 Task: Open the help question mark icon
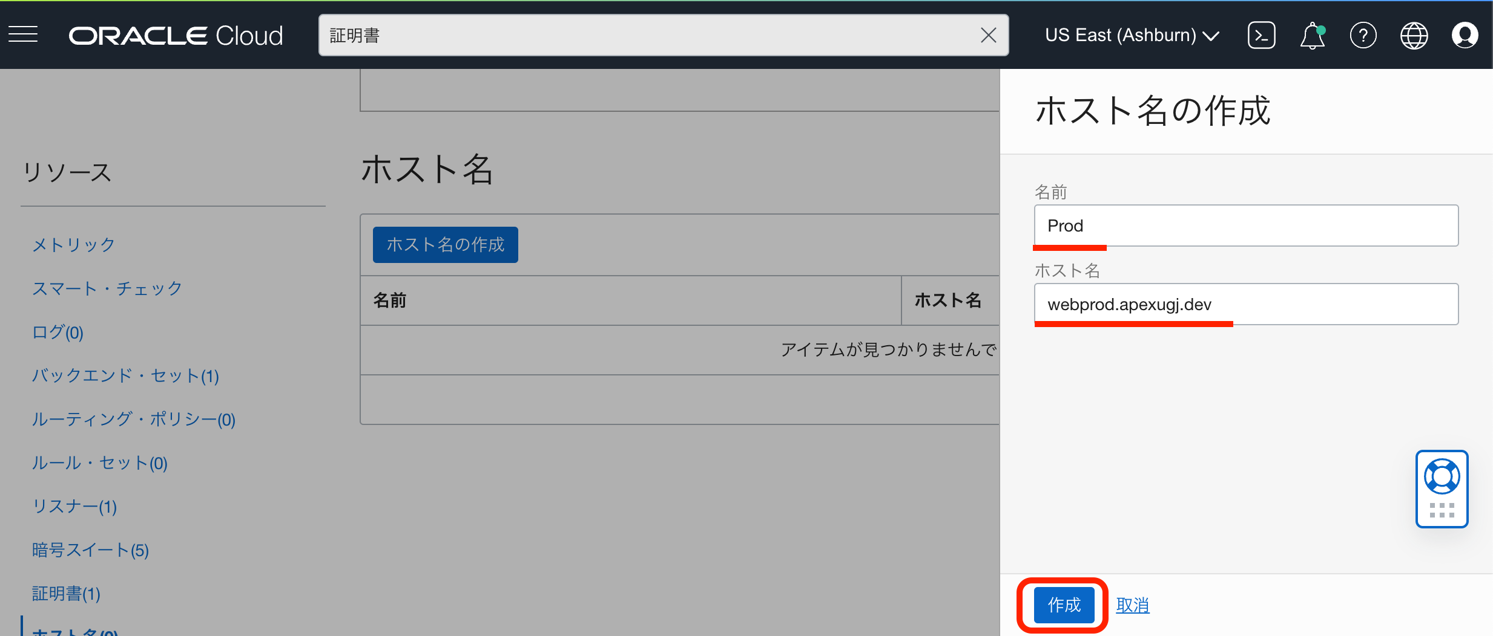coord(1363,35)
